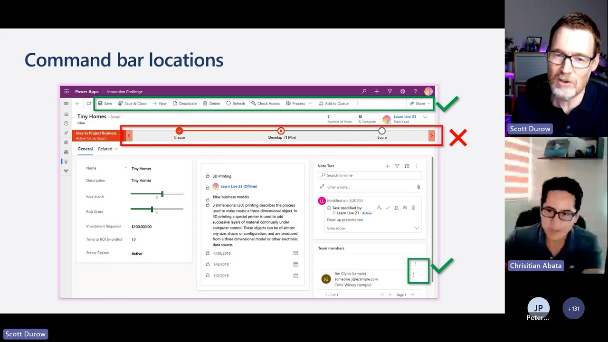This screenshot has width=608, height=342.
Task: Open record in new window icon
Action: pyautogui.click(x=89, y=103)
